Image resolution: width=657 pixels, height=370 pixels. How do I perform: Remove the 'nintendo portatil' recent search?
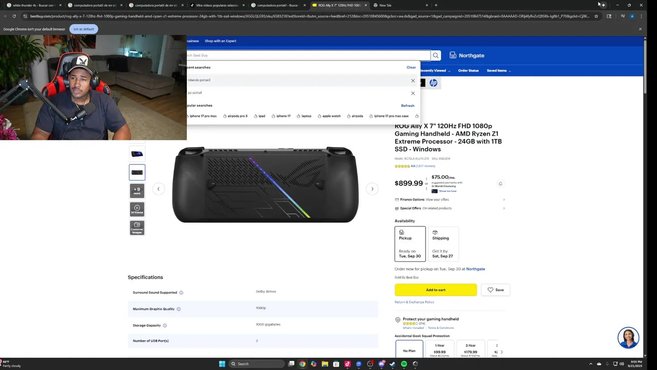pos(413,81)
